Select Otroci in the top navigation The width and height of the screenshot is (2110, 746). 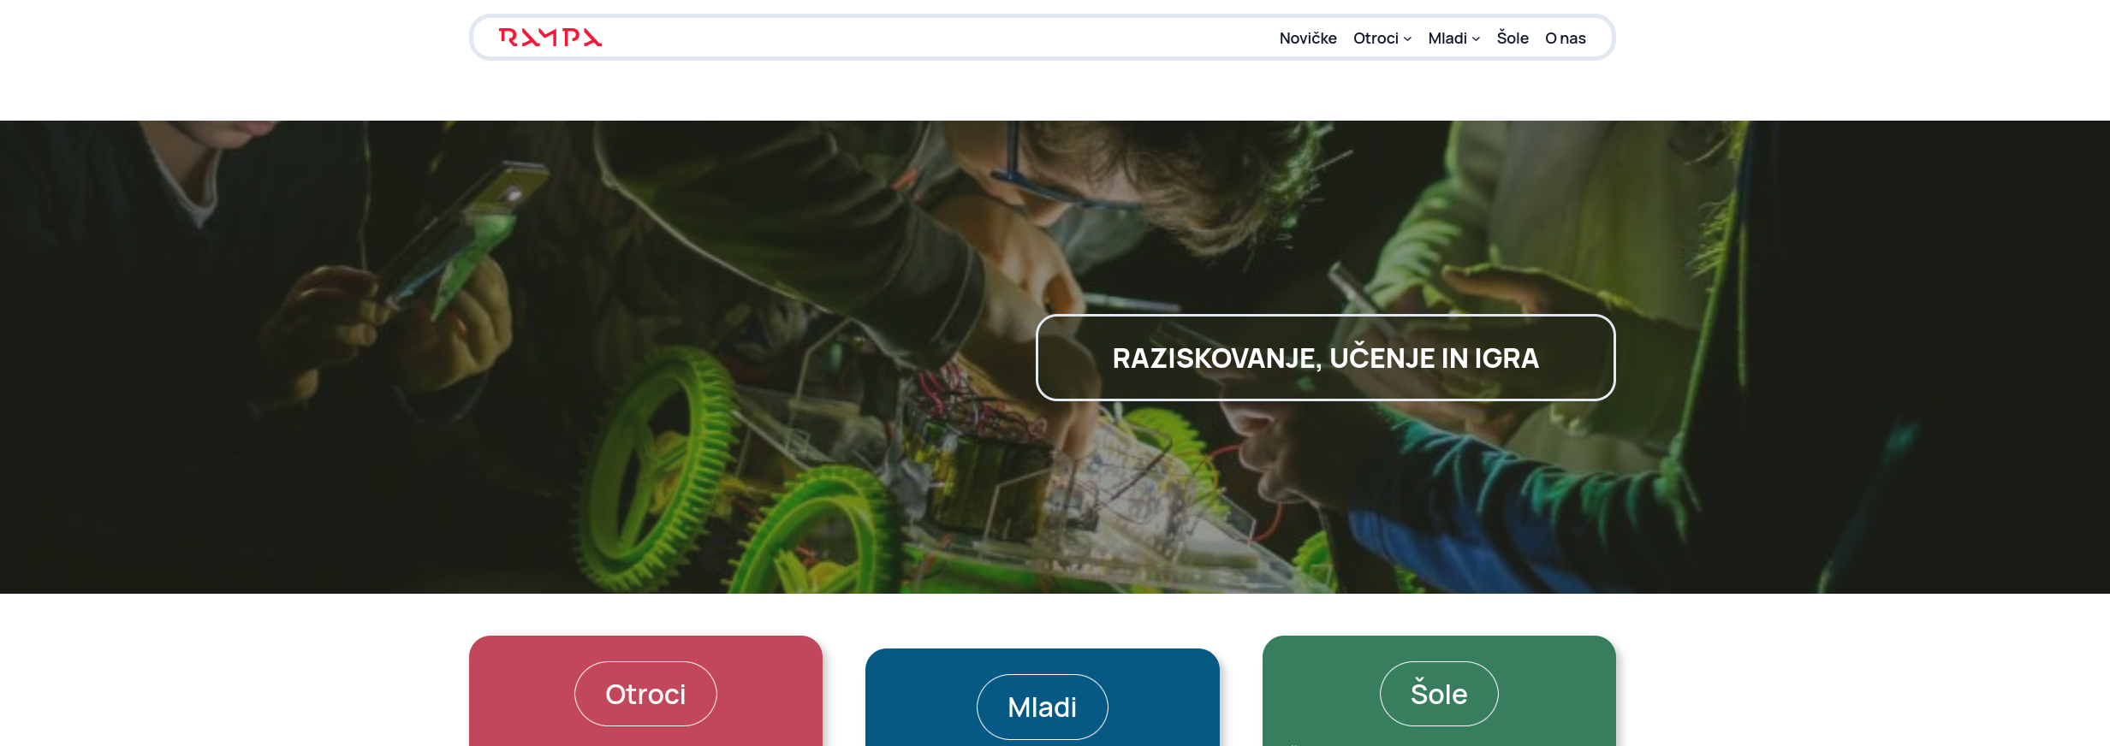[x=1376, y=38]
